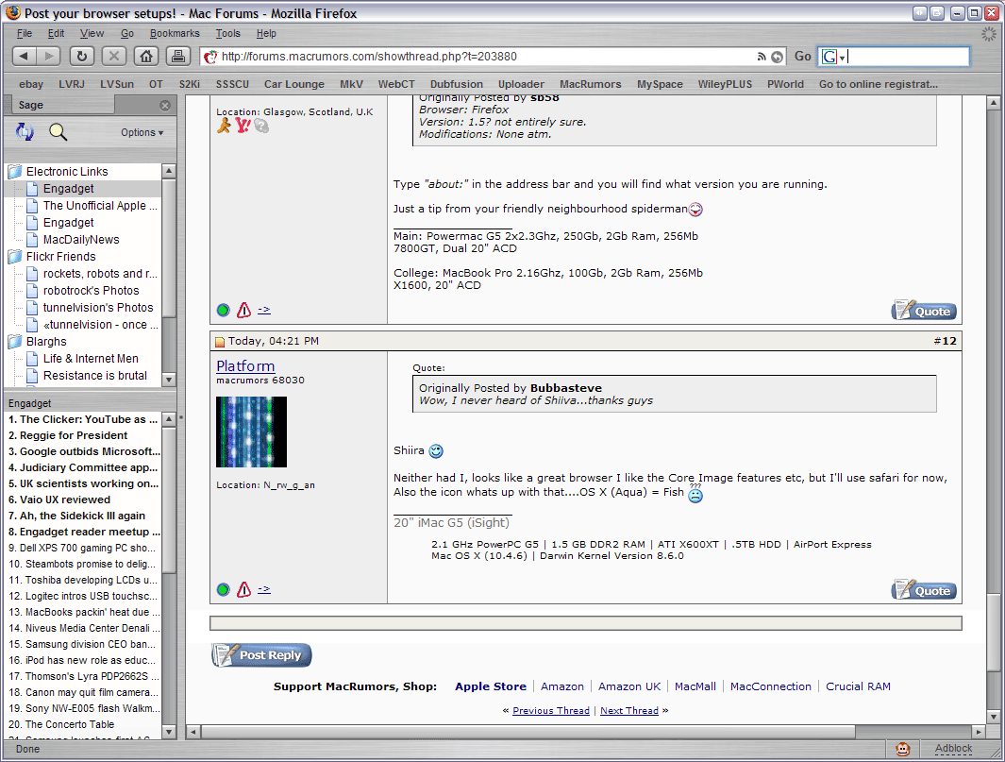Open the ebay bookmark toolbar item
This screenshot has width=1005, height=762.
pyautogui.click(x=31, y=84)
